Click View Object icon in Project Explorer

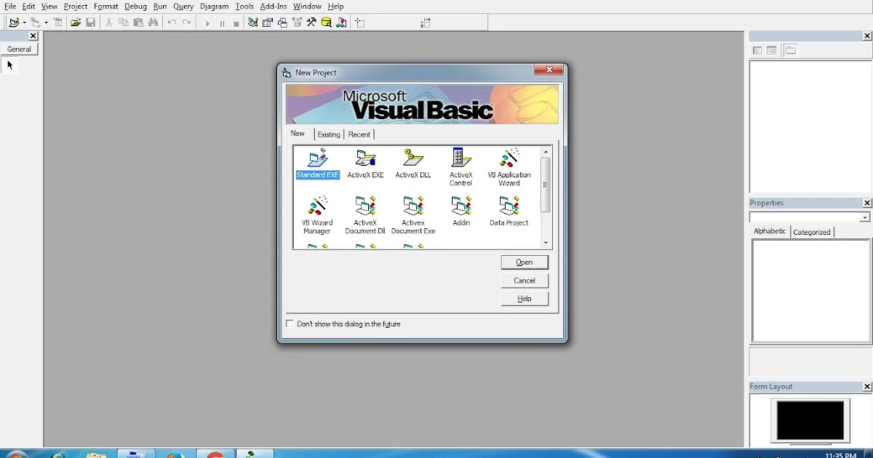772,50
